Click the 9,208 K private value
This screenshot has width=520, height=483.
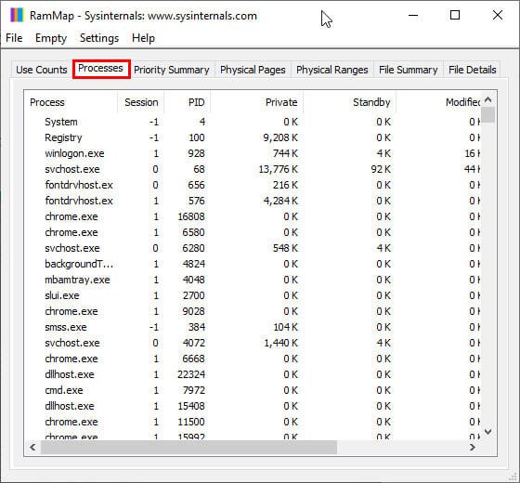[280, 137]
